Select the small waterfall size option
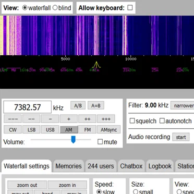Image resolution: width=194 pixels, height=194 pixels. coord(135,192)
